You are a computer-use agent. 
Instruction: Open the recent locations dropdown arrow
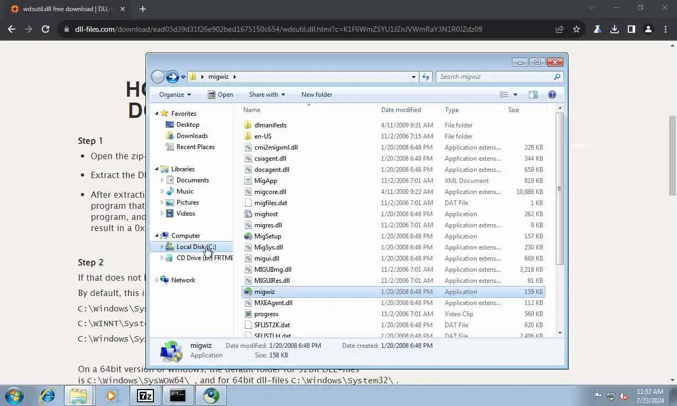(183, 77)
